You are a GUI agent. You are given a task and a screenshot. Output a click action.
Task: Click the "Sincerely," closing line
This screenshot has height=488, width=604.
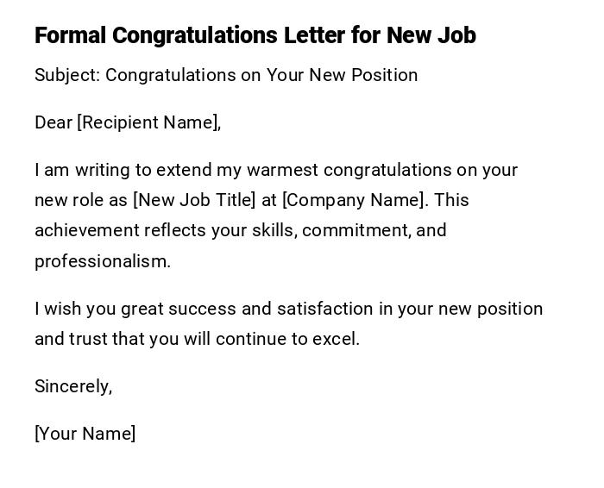click(73, 386)
